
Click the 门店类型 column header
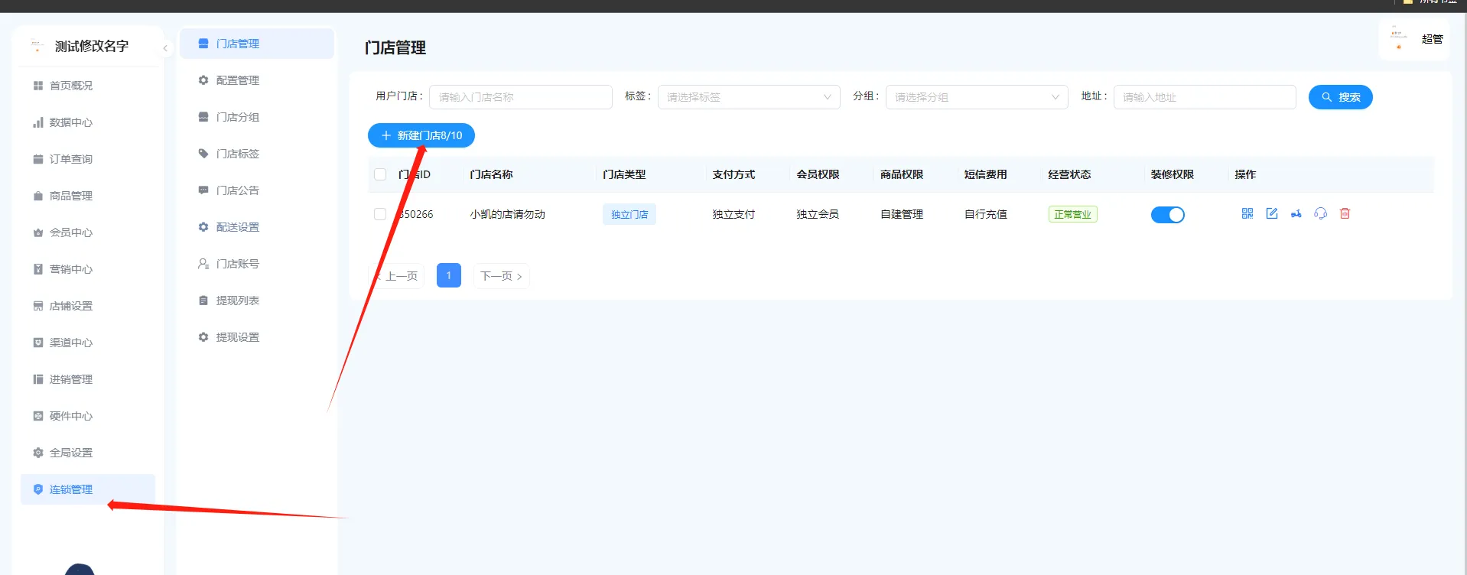[624, 174]
